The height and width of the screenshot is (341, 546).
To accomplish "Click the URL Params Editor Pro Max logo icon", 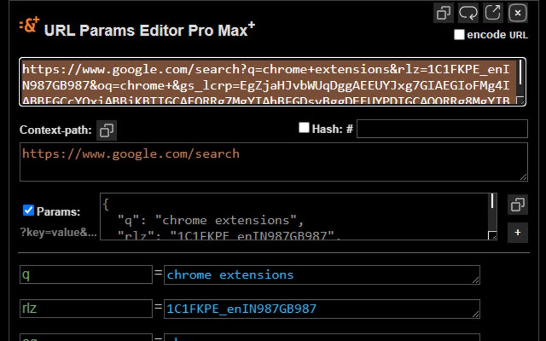I will [x=28, y=26].
